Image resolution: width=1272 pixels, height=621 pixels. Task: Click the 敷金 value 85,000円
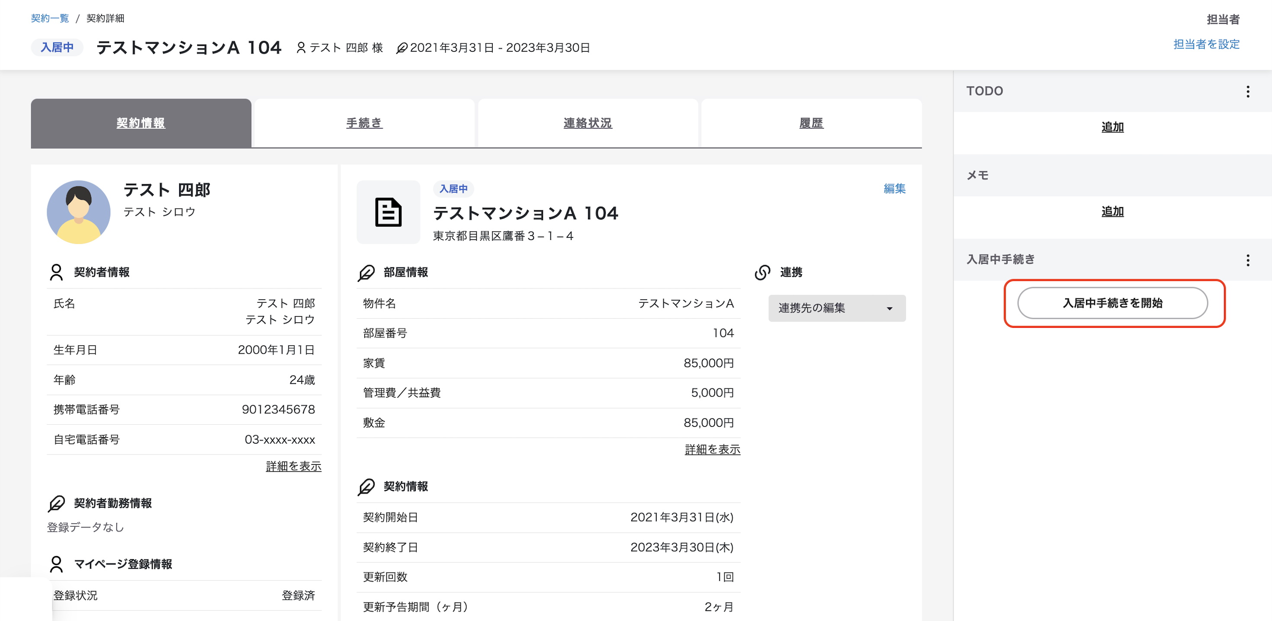(709, 423)
